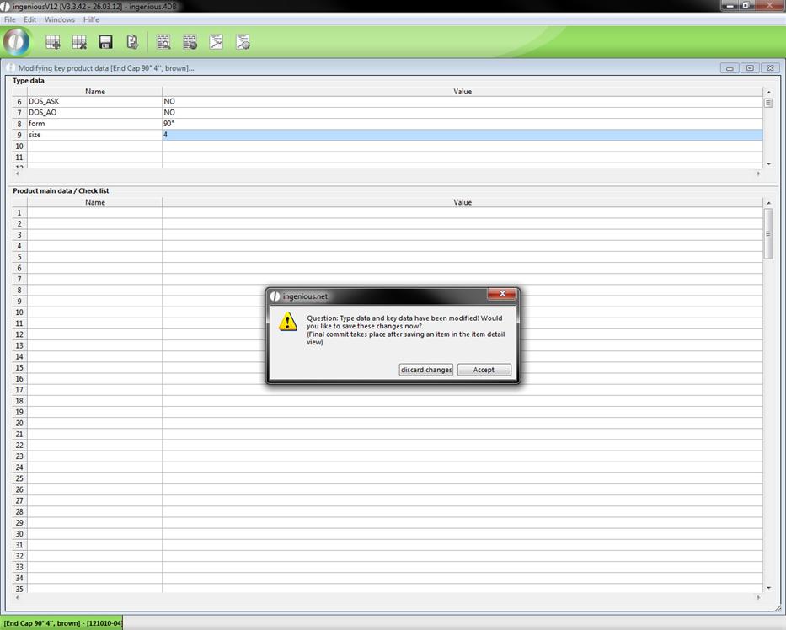Select the DOS_ASK row in Type data
This screenshot has height=630, width=786.
[94, 102]
